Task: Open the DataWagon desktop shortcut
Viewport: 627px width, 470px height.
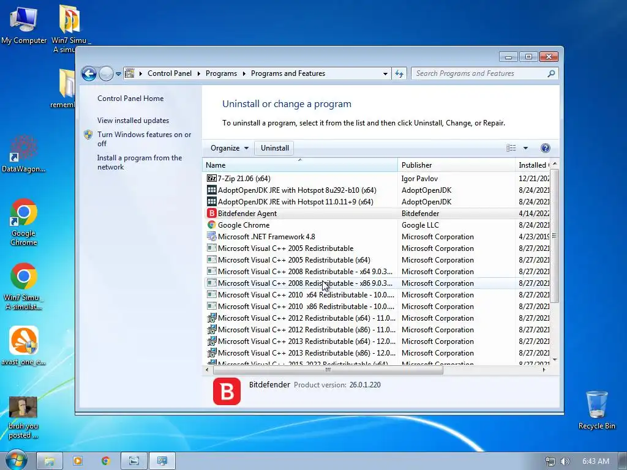Action: point(24,154)
